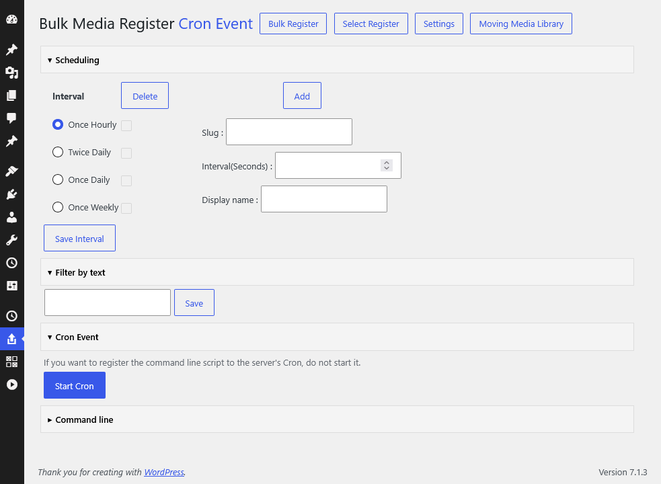The height and width of the screenshot is (484, 661).
Task: Go to the Bulk Register tab
Action: 293,24
